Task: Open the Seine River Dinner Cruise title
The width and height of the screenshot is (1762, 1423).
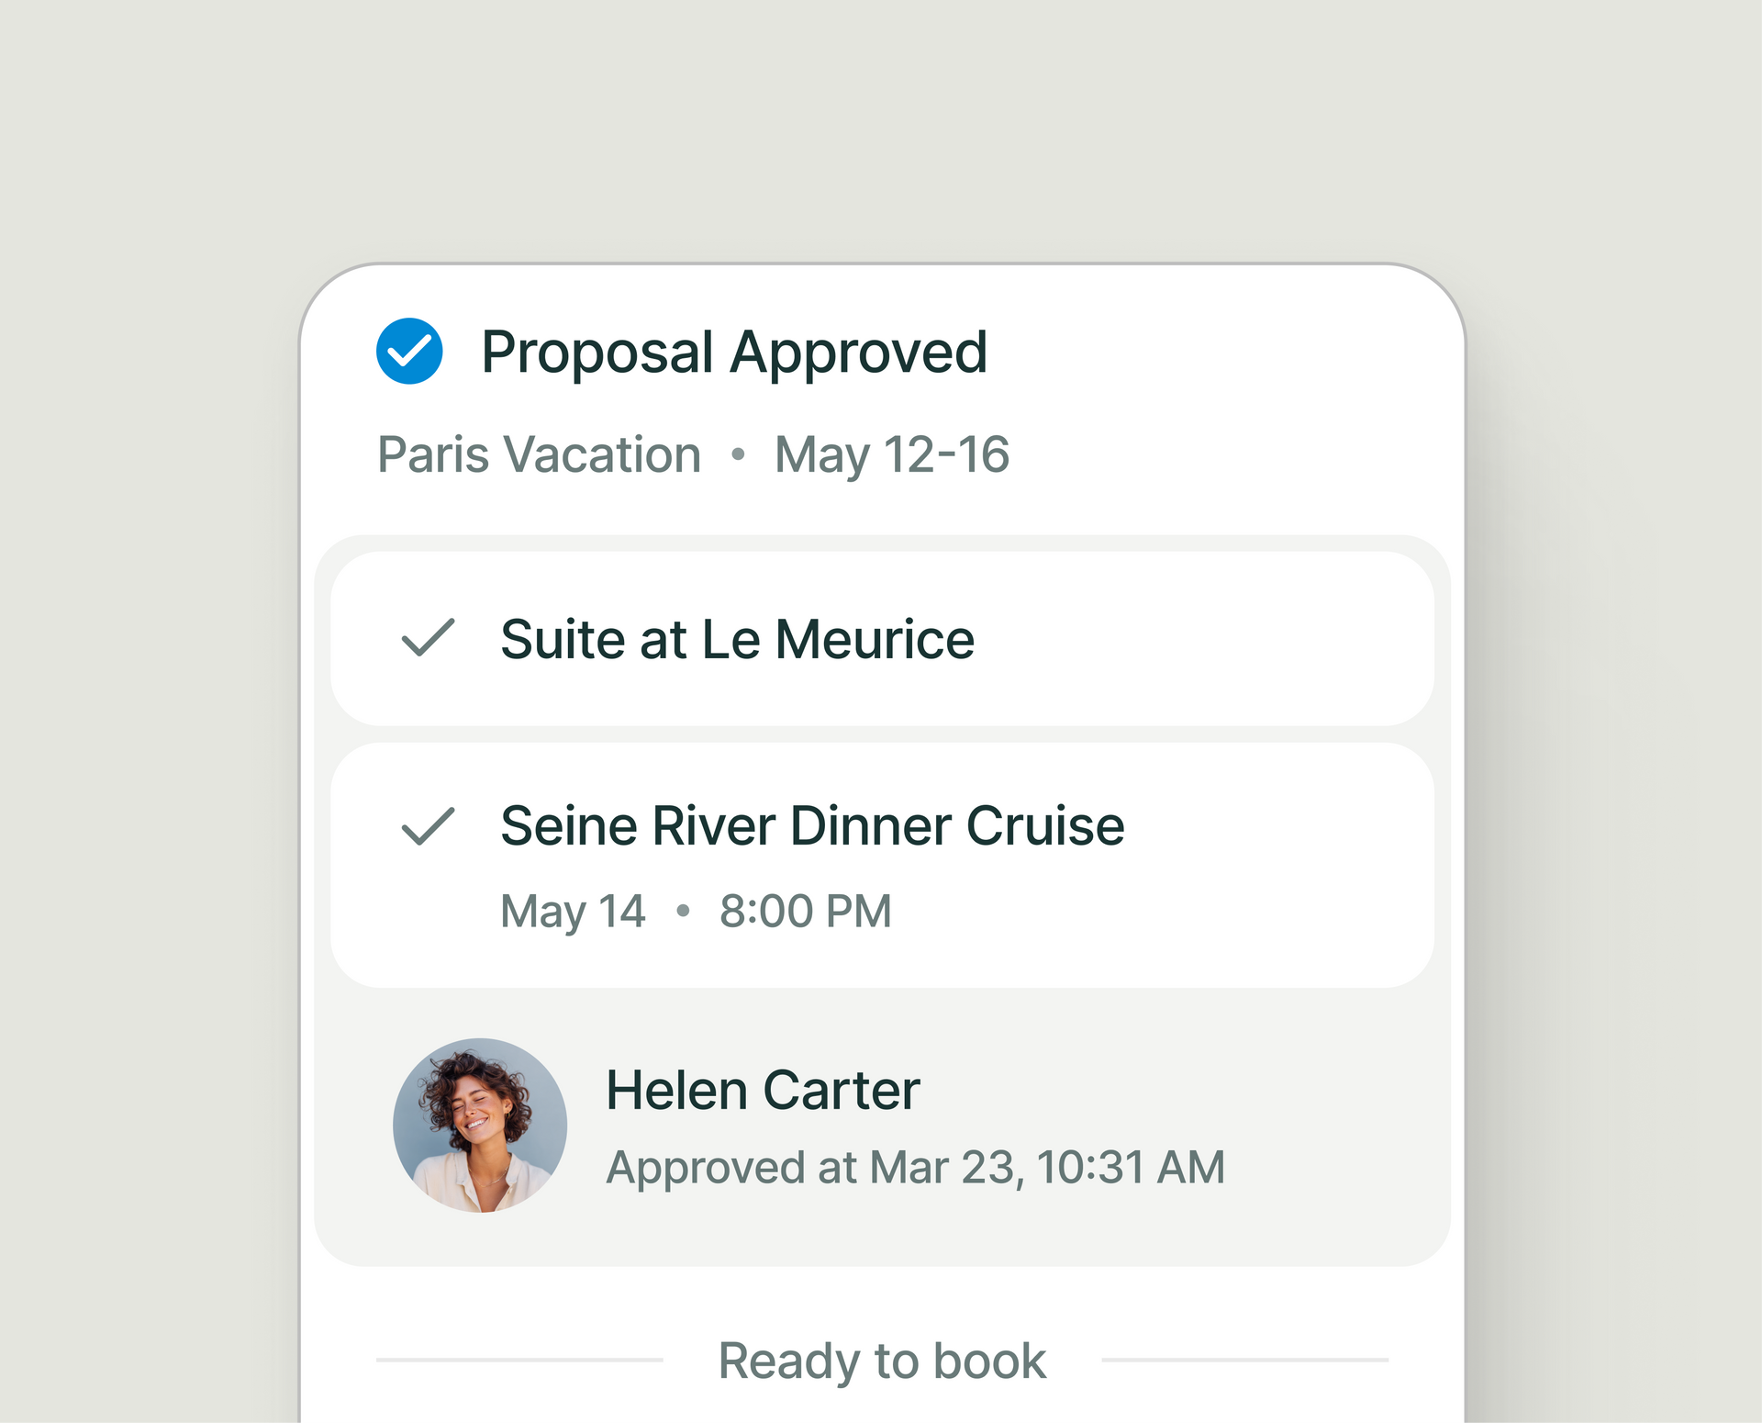Action: 812,825
